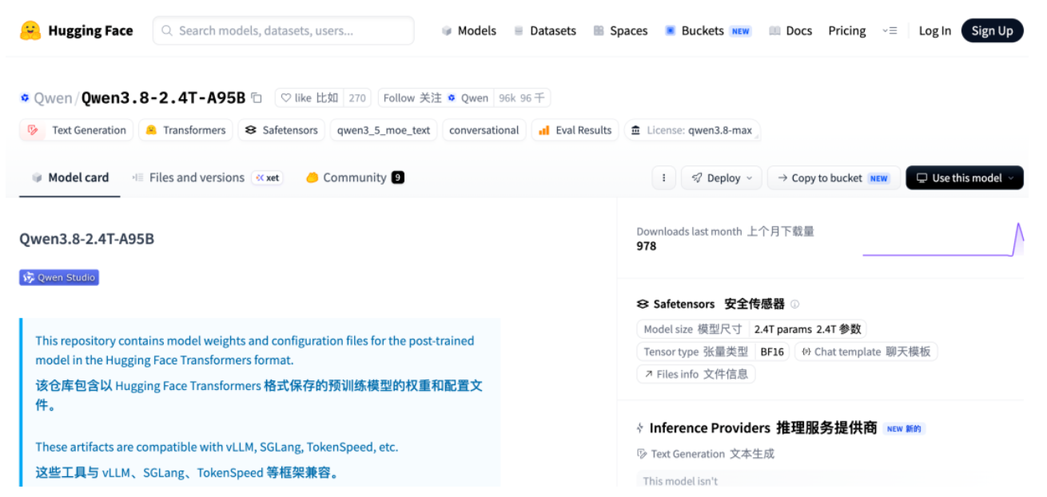
Task: Switch to the Community tab
Action: (355, 177)
